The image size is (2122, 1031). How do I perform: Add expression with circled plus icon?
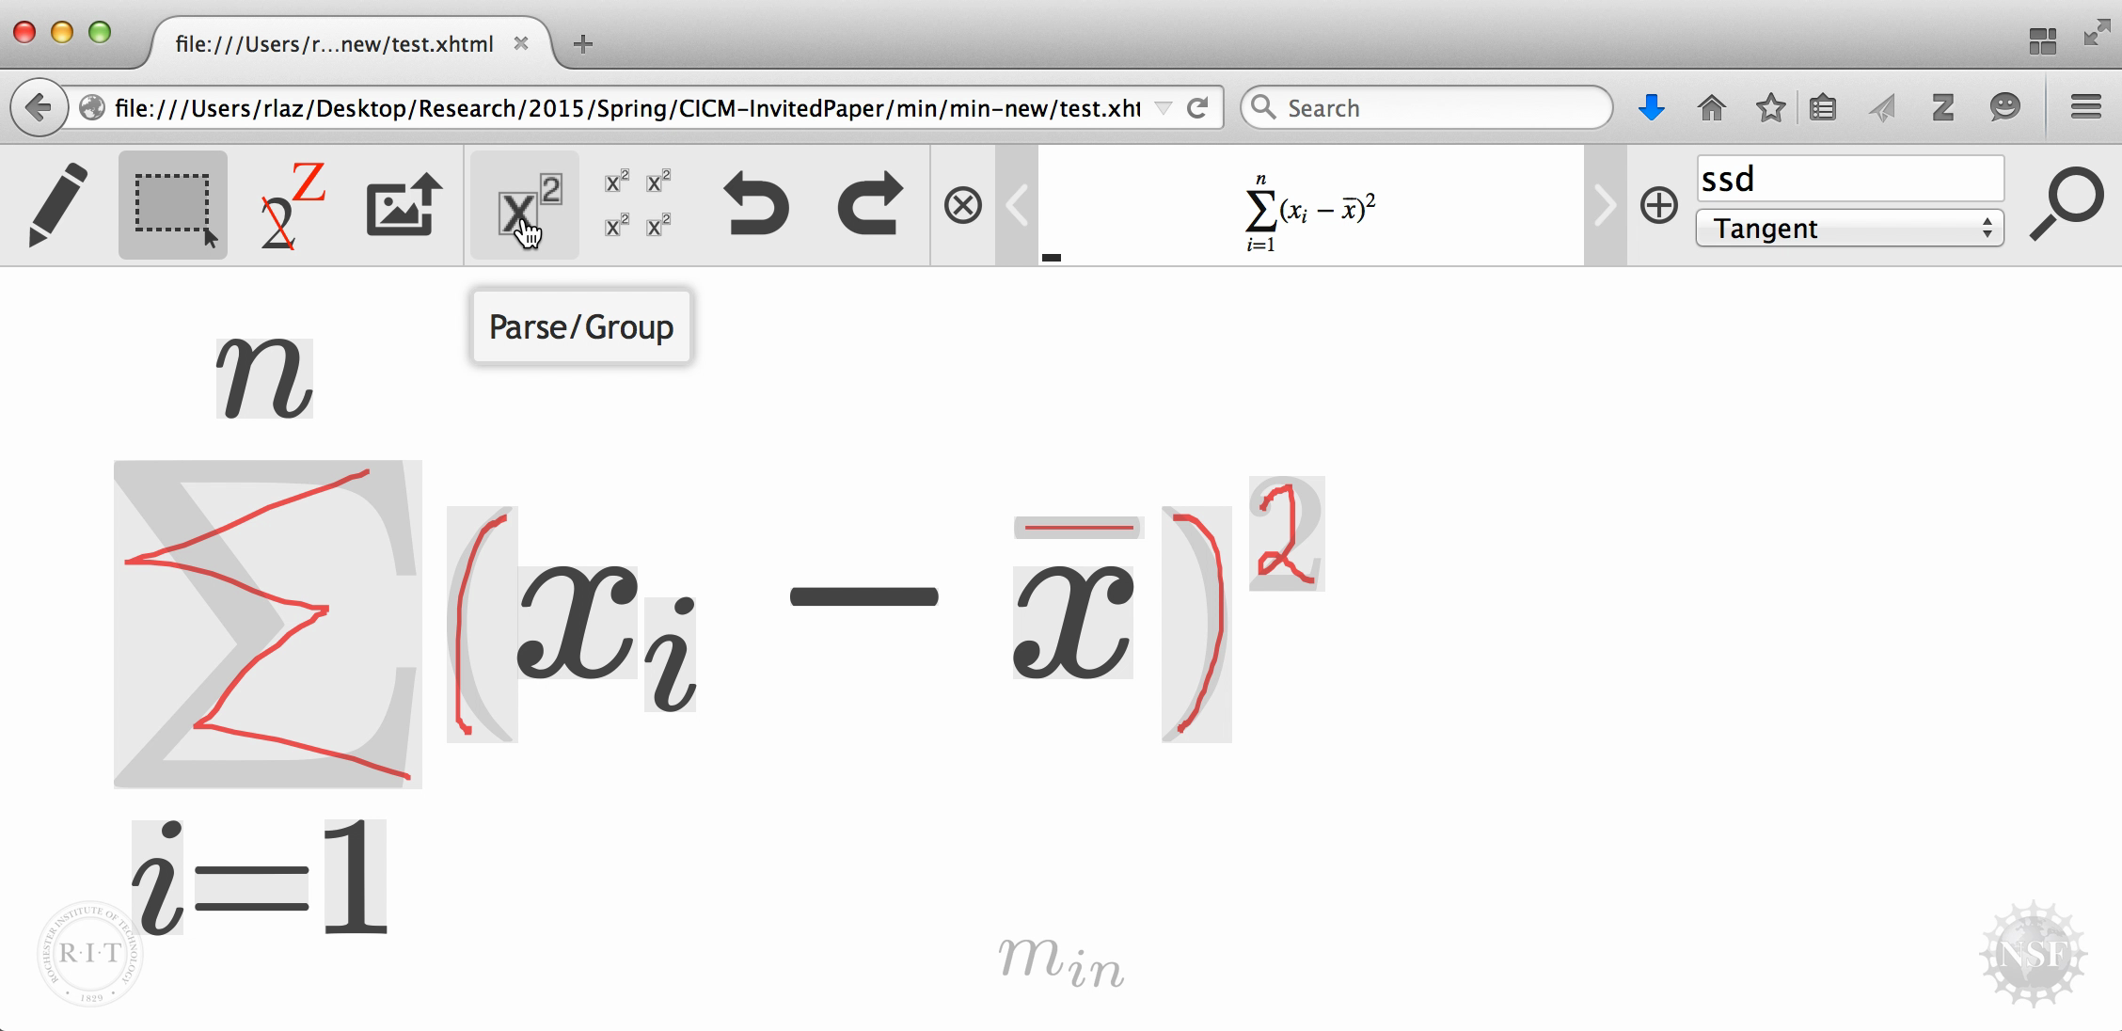click(1658, 205)
